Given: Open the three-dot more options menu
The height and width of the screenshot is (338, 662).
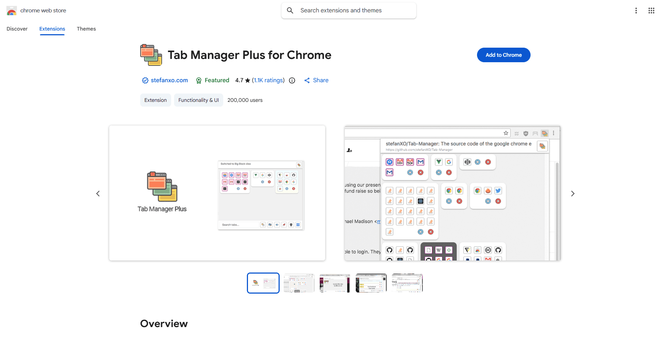Looking at the screenshot, I should pyautogui.click(x=636, y=11).
